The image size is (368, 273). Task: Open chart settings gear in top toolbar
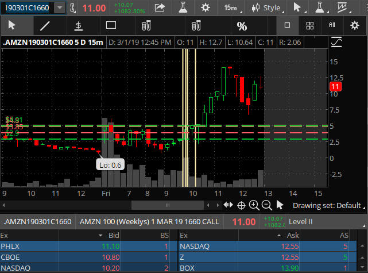click(x=205, y=7)
